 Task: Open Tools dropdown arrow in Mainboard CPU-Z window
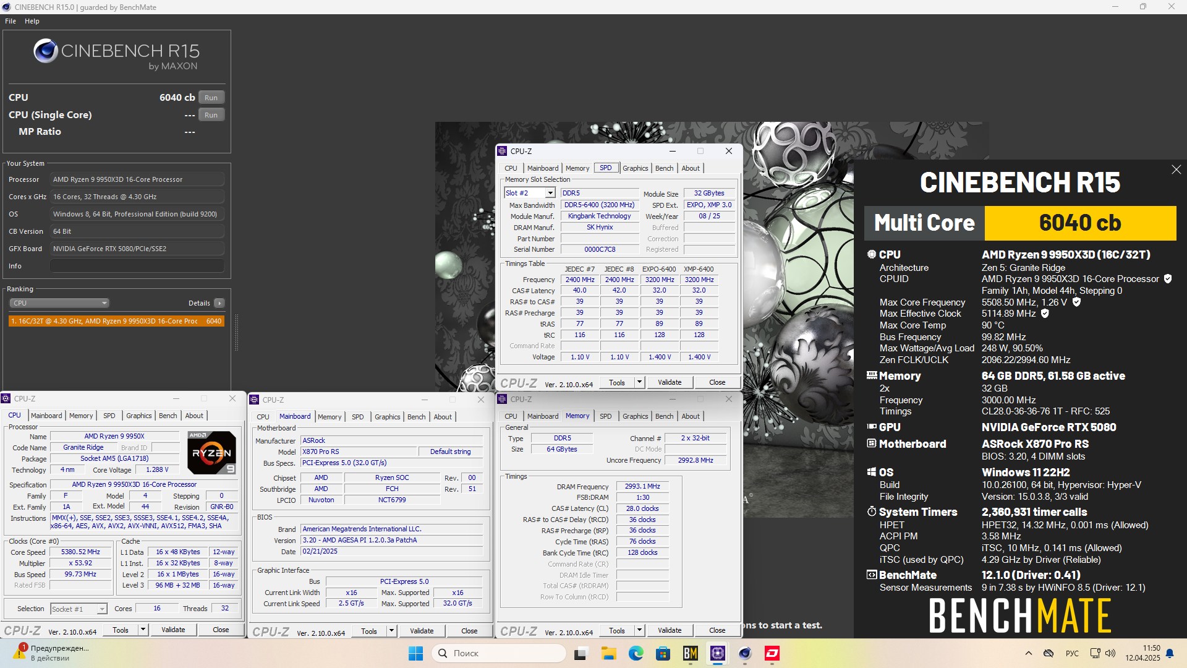(x=391, y=631)
